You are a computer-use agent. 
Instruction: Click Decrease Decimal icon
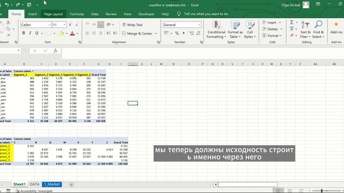tap(198, 33)
